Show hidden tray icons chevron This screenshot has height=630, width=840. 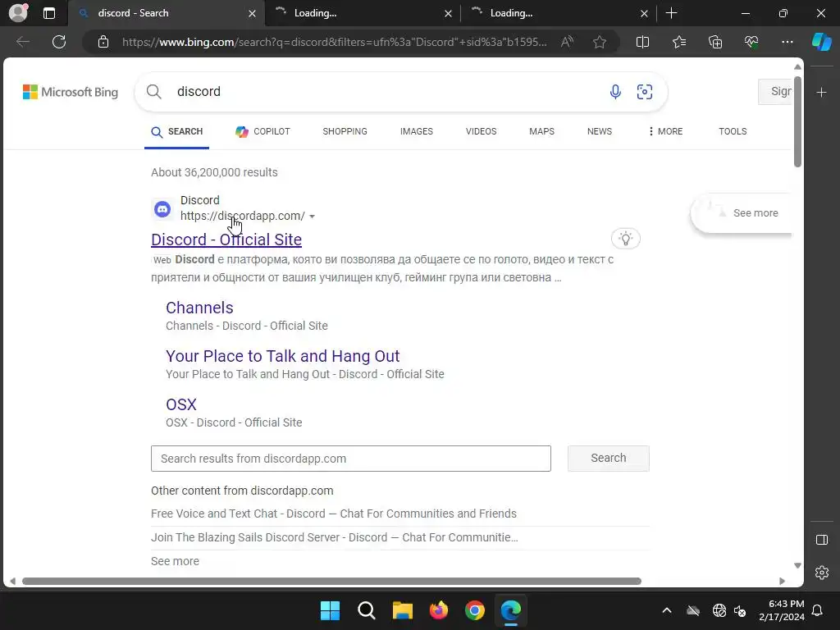[x=667, y=610]
